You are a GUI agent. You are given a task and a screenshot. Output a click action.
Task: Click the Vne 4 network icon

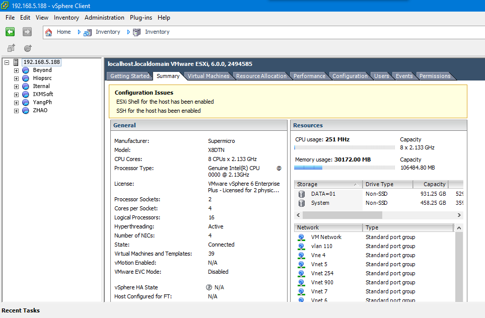301,255
